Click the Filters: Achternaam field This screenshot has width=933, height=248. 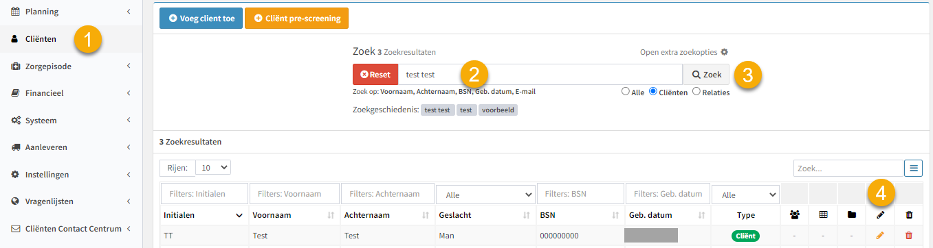[x=388, y=194]
